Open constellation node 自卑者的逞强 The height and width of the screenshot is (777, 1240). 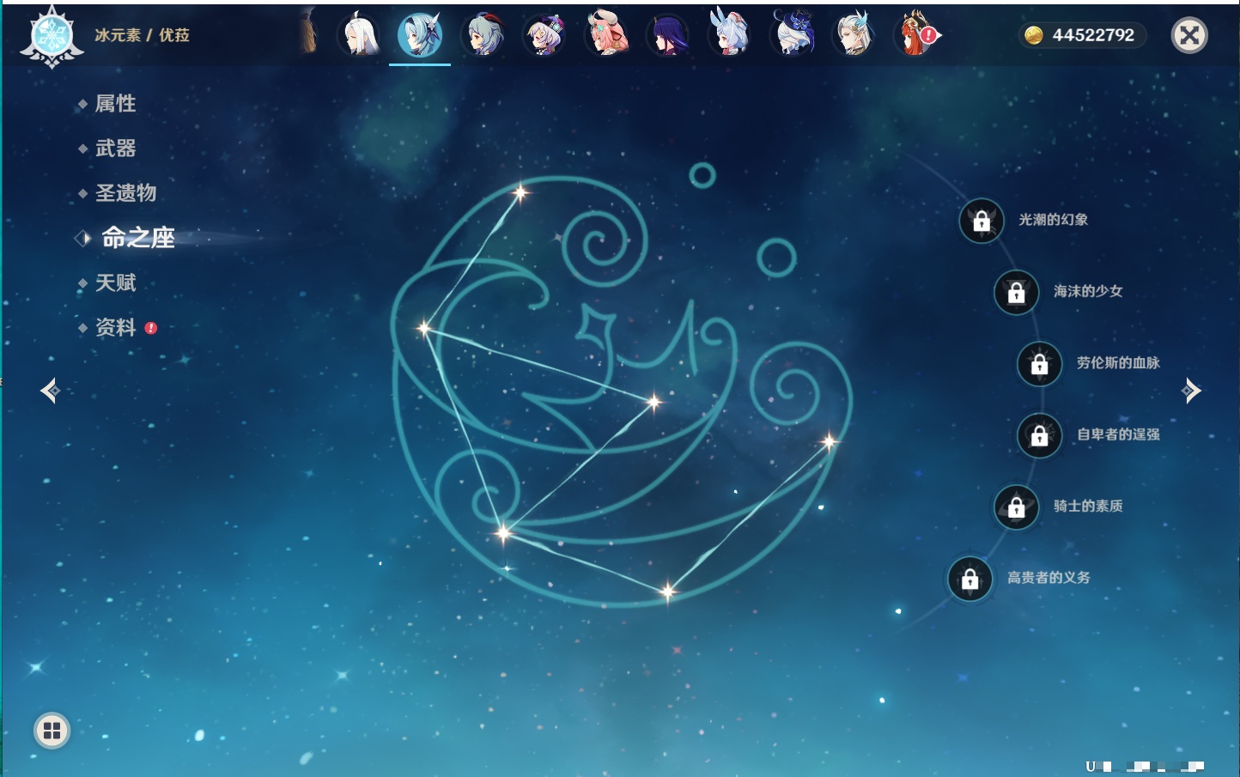click(1039, 435)
